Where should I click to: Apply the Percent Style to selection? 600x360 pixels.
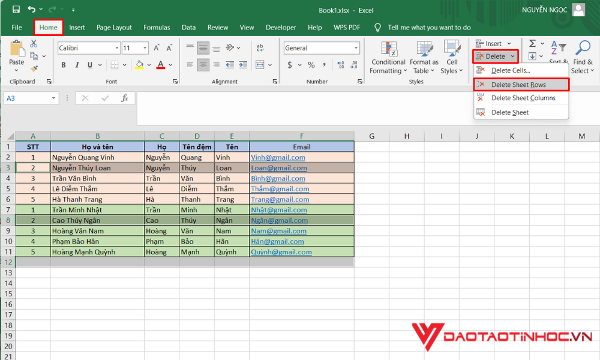point(311,65)
